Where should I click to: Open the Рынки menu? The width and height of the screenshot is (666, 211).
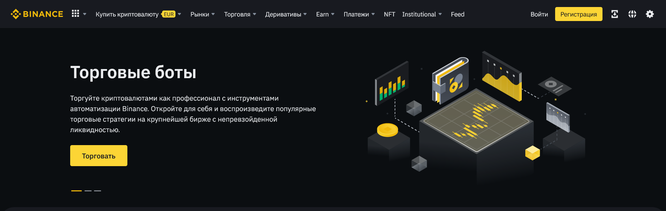[200, 14]
